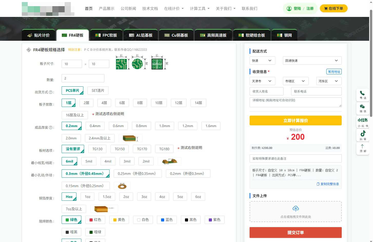Click the cloud upload icon
Image resolution: width=373 pixels, height=242 pixels.
pyautogui.click(x=296, y=208)
